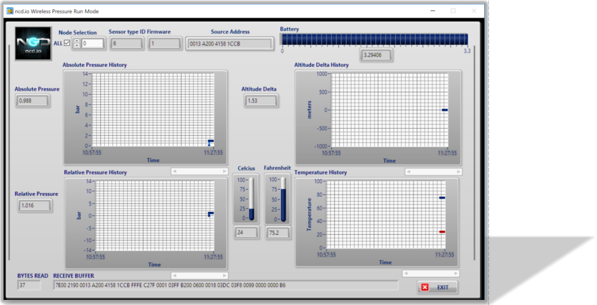The height and width of the screenshot is (305, 597).
Task: Click right arrow of Absolute Pressure History scrollbar
Action: coord(224,172)
